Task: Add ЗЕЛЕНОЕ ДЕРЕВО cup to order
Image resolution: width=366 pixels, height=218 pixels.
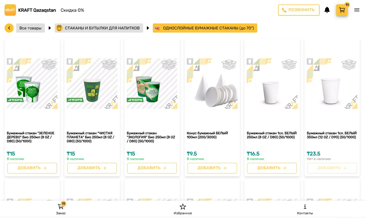Action: [x=32, y=168]
